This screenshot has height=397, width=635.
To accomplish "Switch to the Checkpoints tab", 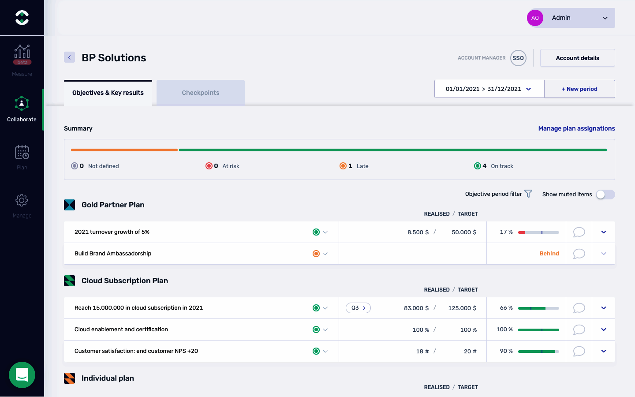I will [200, 93].
